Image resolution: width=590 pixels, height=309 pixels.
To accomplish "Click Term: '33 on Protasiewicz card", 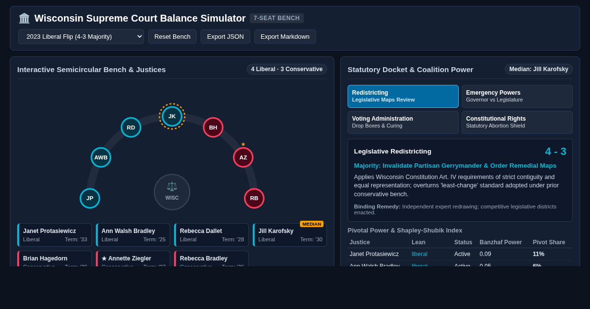I will point(76,239).
